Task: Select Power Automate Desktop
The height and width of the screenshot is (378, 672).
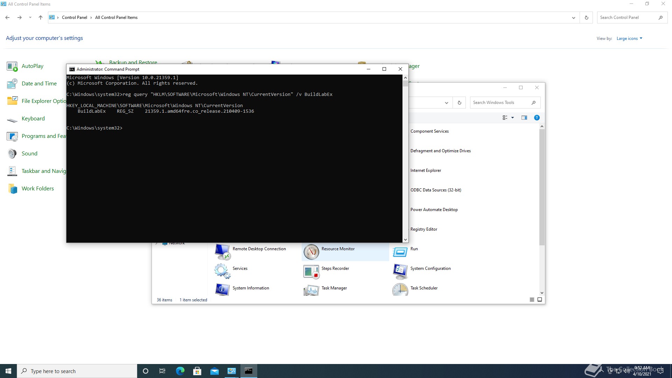Action: tap(434, 210)
